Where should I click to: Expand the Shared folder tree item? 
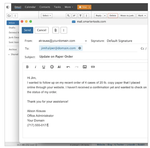9,54
